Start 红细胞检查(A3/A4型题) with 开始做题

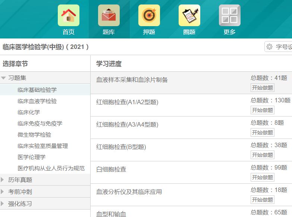point(263,133)
